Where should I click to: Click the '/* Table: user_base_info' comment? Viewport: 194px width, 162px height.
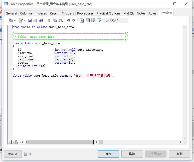[x=33, y=37]
